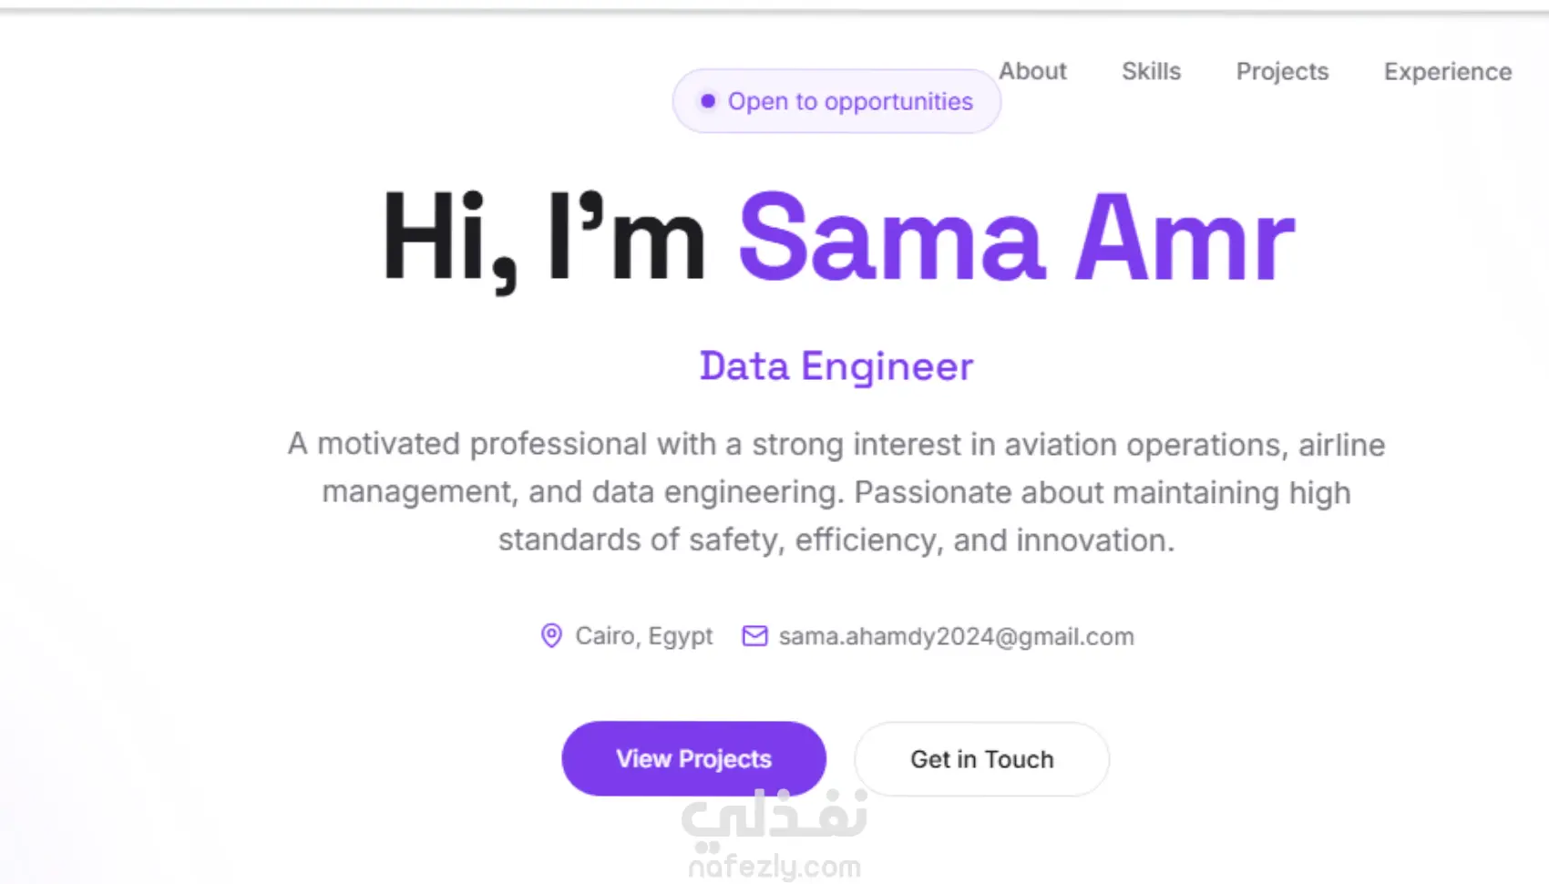Open the About navigation item
Viewport: 1549px width, 884px height.
(x=1032, y=71)
